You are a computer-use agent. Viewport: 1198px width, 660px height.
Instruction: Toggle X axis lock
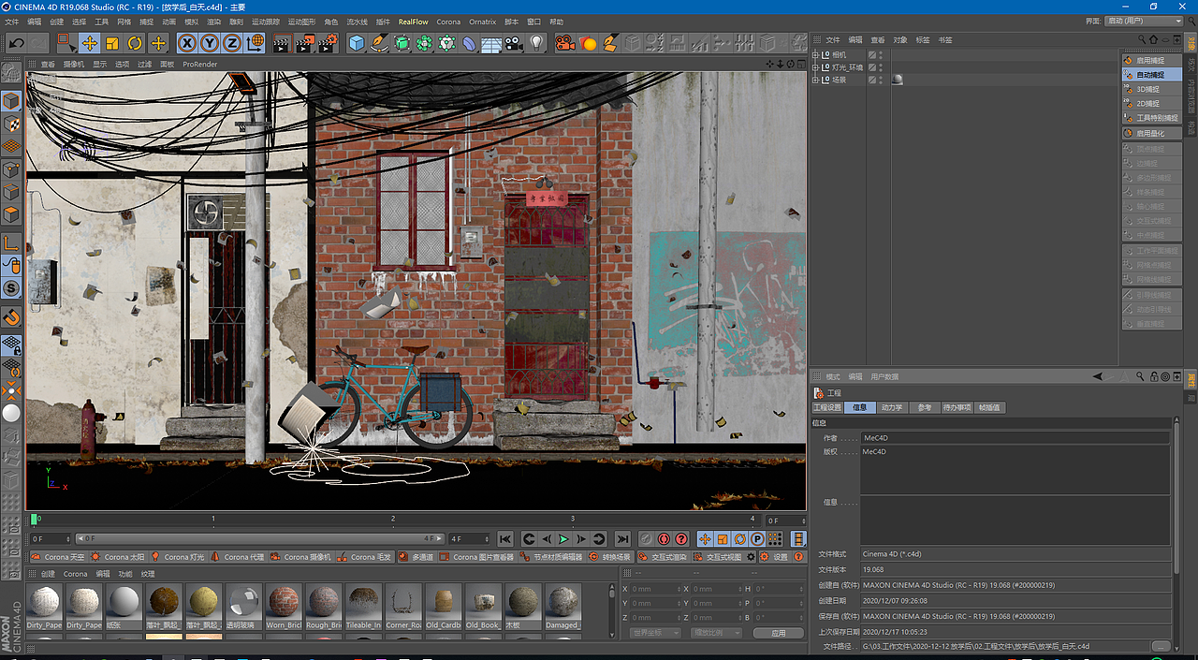tap(187, 43)
